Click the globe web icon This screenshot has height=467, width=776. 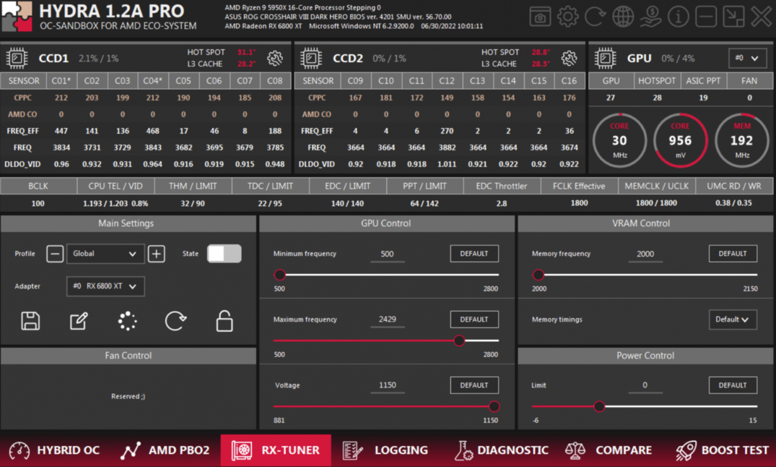tap(623, 17)
